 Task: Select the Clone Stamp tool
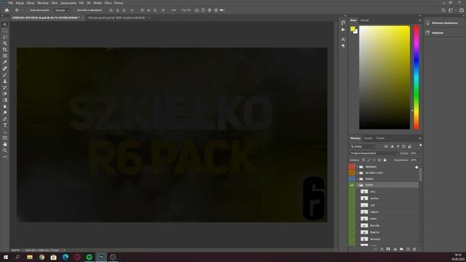pyautogui.click(x=5, y=81)
